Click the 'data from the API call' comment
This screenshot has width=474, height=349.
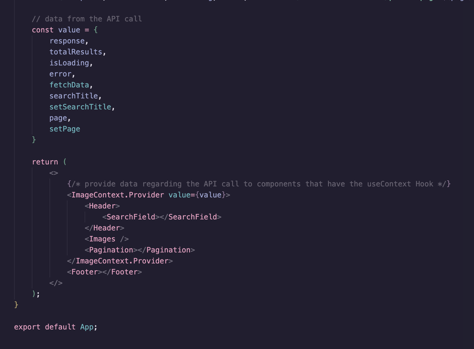pyautogui.click(x=87, y=19)
